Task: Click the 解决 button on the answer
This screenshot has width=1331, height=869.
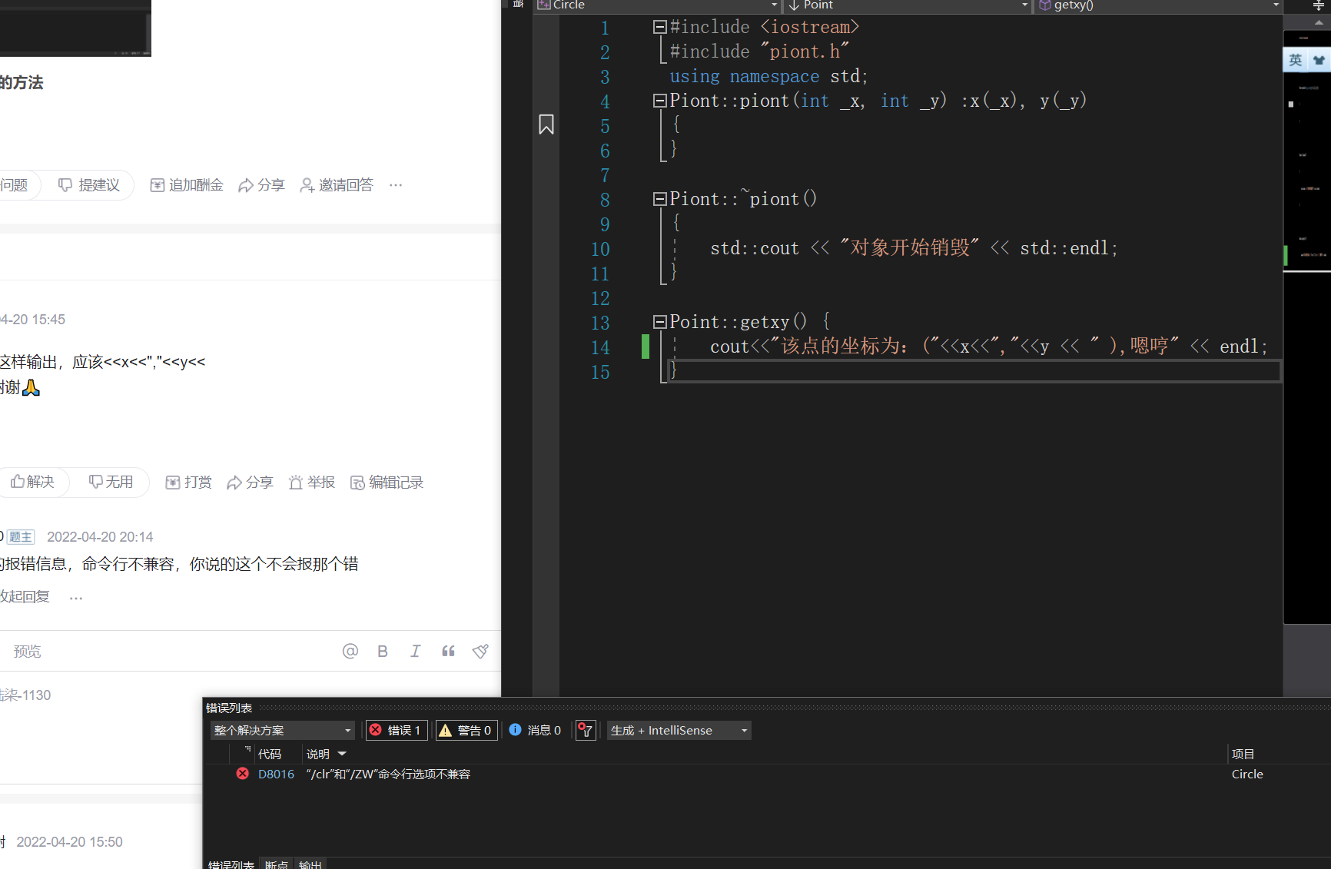Action: pos(34,482)
